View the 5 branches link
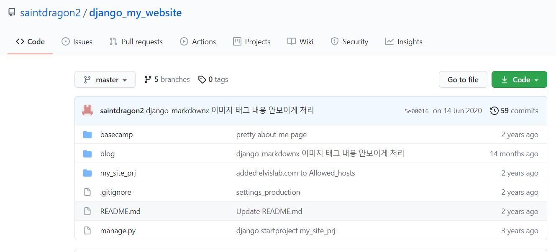This screenshot has height=252, width=556. tap(167, 79)
